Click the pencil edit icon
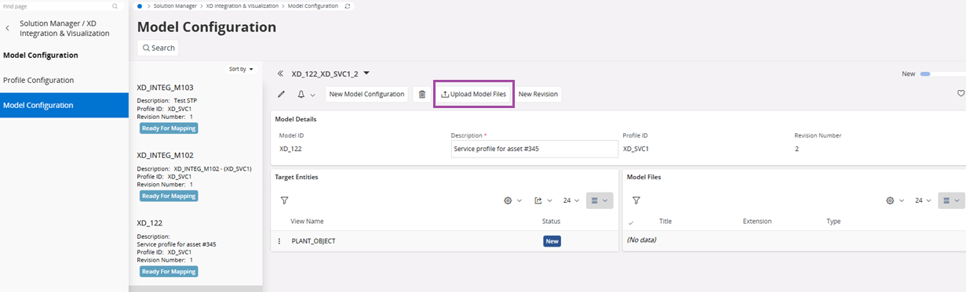 point(282,94)
